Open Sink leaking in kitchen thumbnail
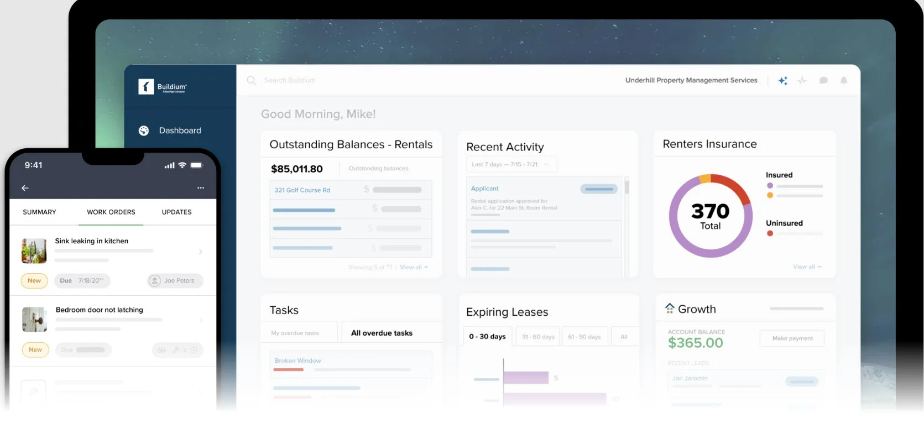This screenshot has height=428, width=924. pyautogui.click(x=34, y=251)
